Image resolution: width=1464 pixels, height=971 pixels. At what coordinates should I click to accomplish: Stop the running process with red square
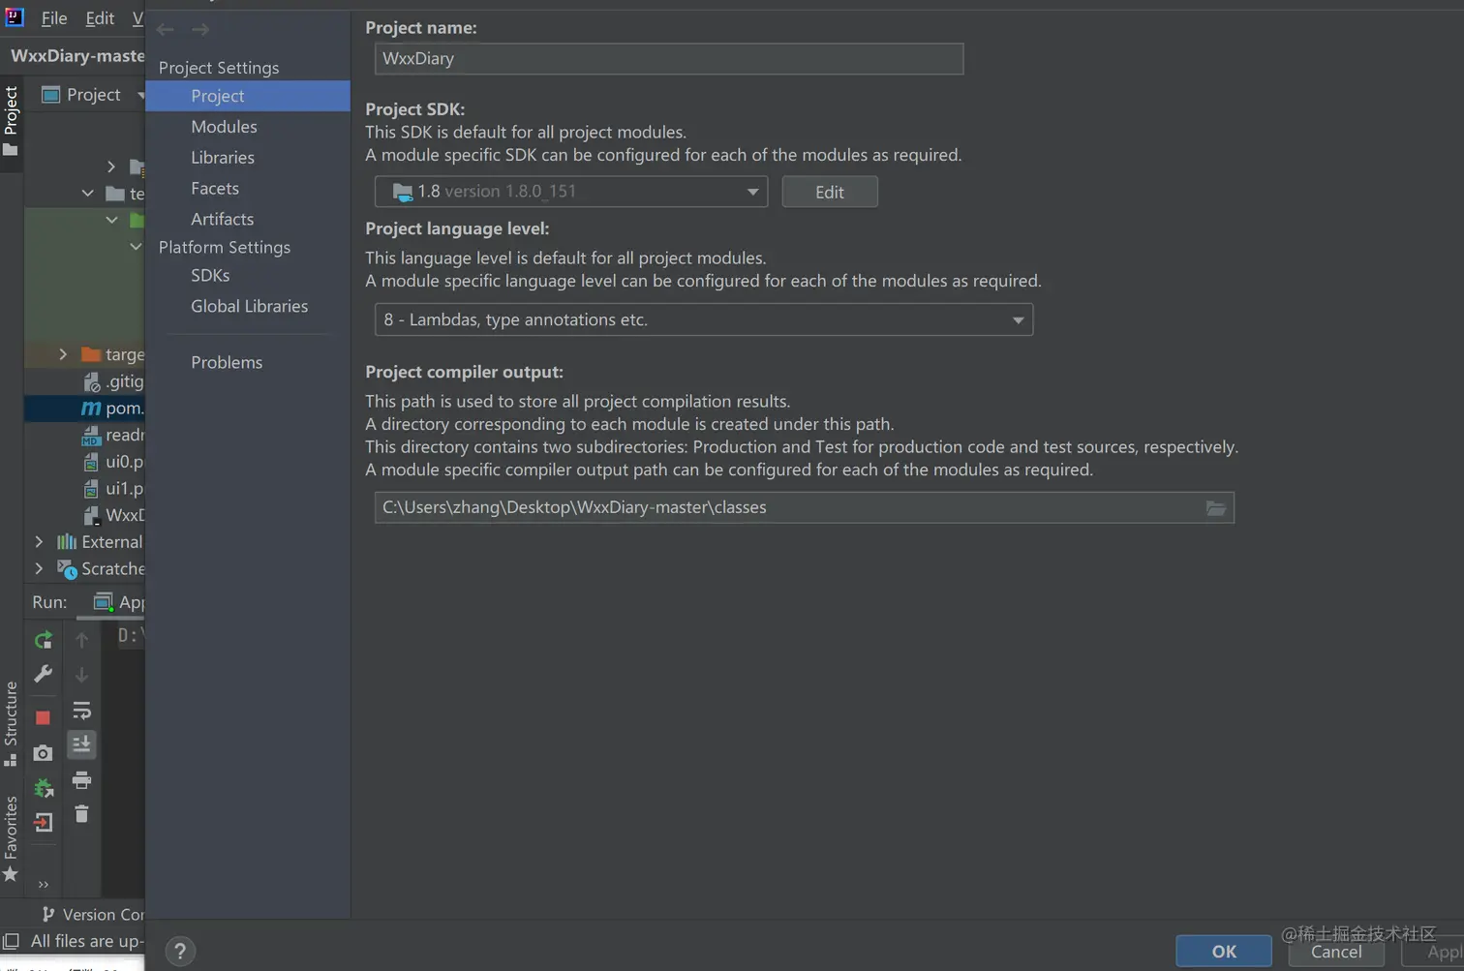[x=43, y=717]
